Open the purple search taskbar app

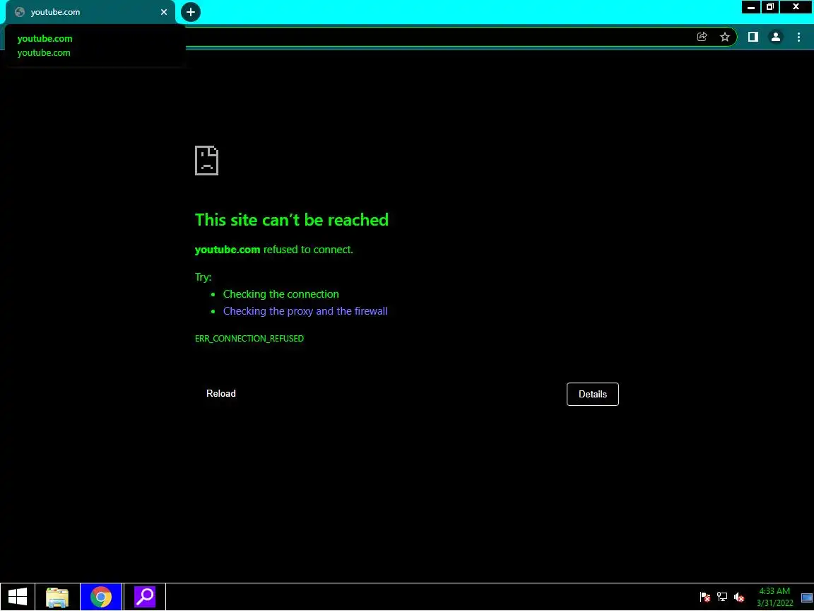[x=145, y=597]
